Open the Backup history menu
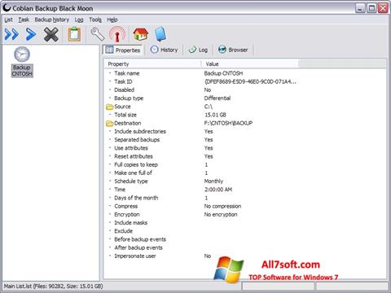This screenshot has height=293, width=391. [52, 20]
